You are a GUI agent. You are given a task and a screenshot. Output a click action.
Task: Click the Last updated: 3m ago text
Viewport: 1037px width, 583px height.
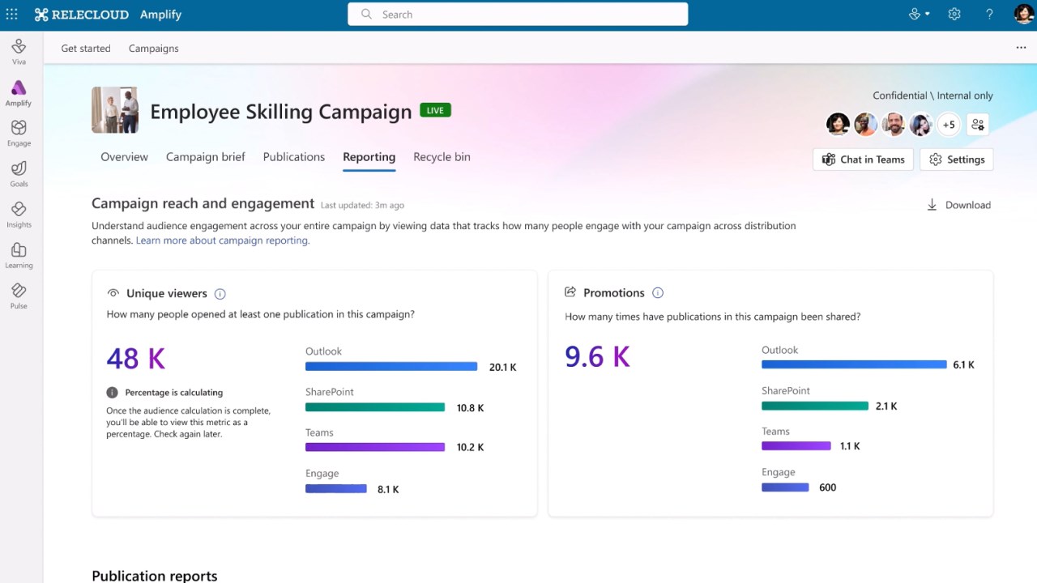click(x=362, y=206)
